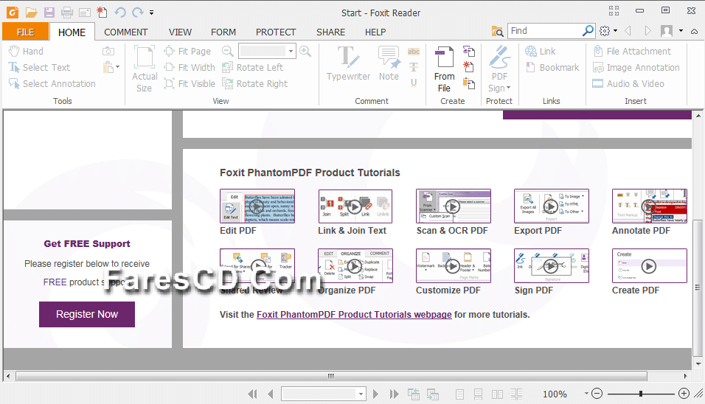
Task: Switch to the PROTECT tab
Action: click(276, 32)
